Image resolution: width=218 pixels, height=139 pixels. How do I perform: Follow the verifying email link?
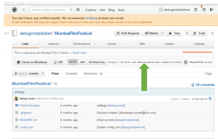click(x=91, y=18)
